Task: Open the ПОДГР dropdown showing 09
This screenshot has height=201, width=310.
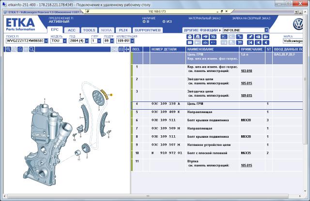Action: point(112,41)
